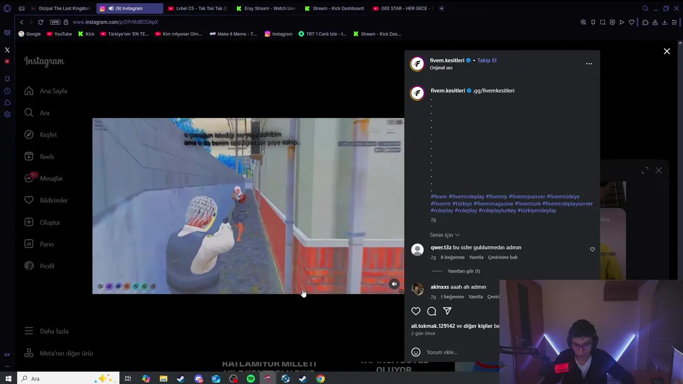Open the akinxxs commenter username

(x=440, y=287)
